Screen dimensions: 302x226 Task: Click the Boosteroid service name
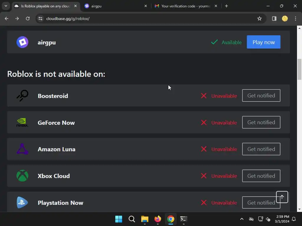[x=53, y=96]
